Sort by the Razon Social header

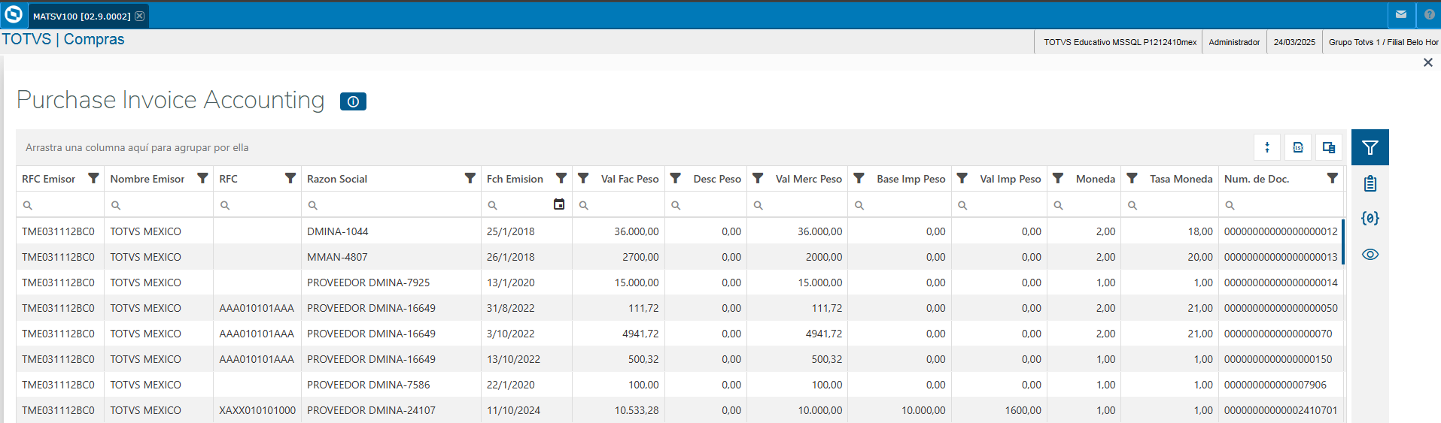coord(337,179)
